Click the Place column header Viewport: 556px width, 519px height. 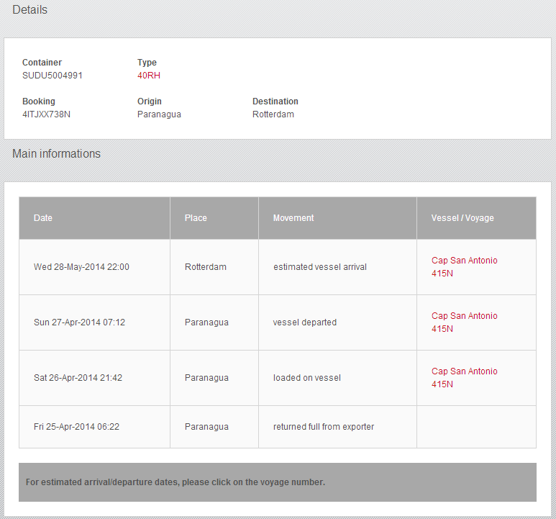(214, 218)
